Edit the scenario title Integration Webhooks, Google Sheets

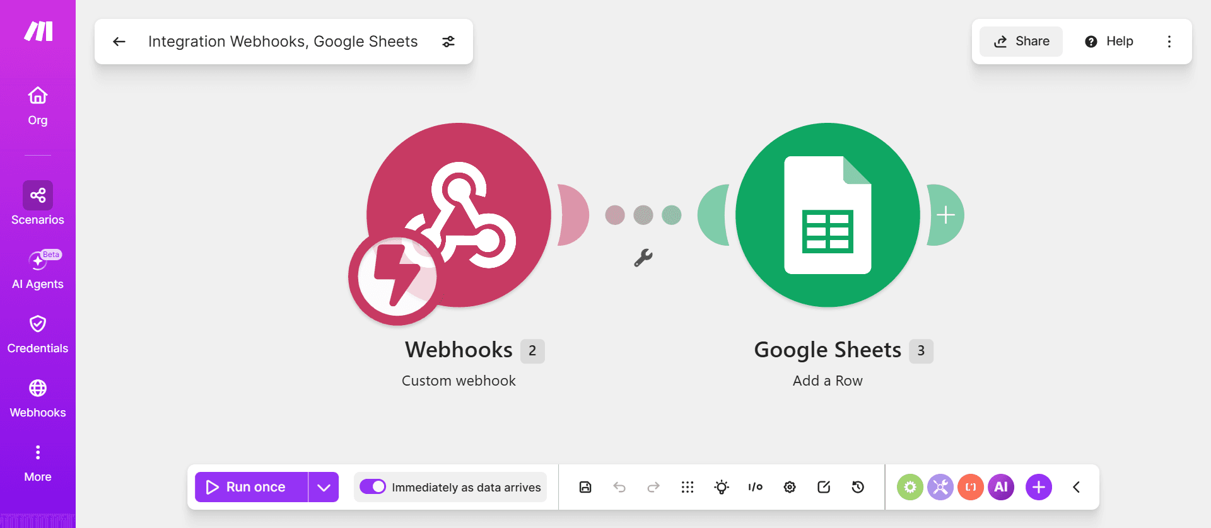click(283, 42)
